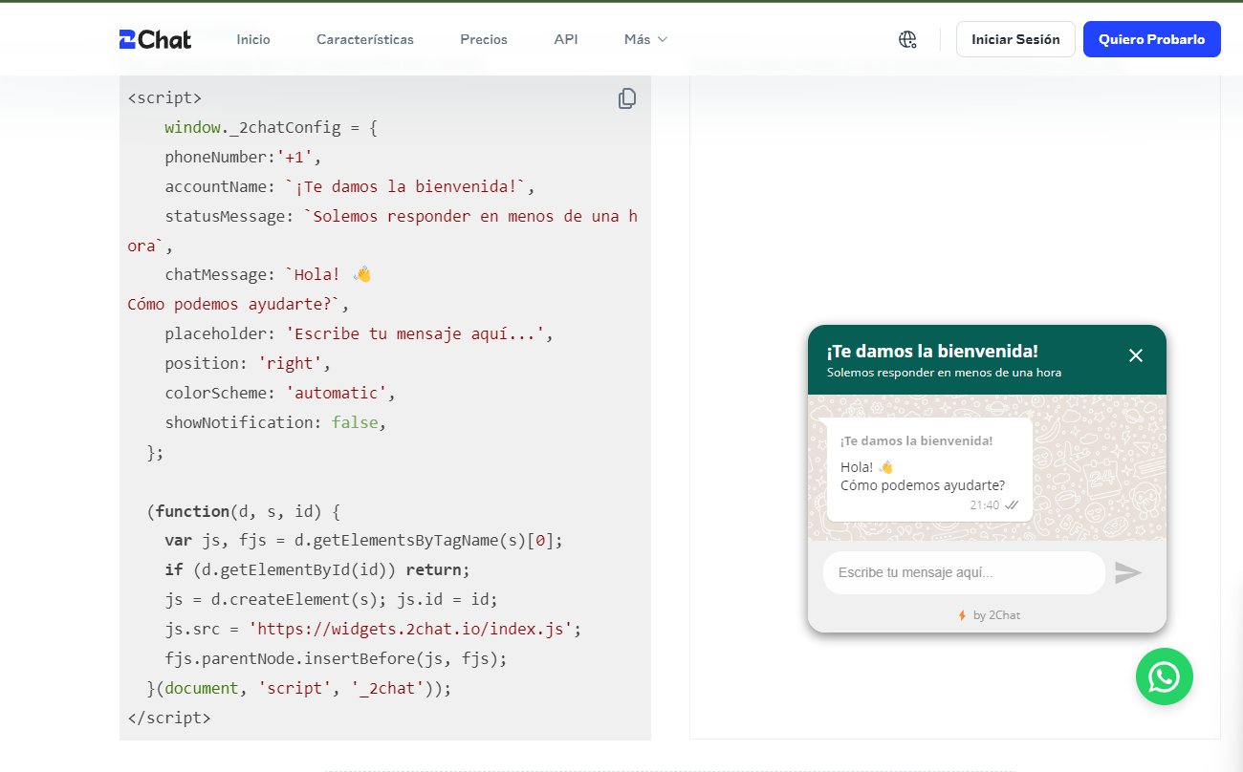Click the showNotification false code line
Viewport: 1243px width, 772px height.
coord(275,422)
